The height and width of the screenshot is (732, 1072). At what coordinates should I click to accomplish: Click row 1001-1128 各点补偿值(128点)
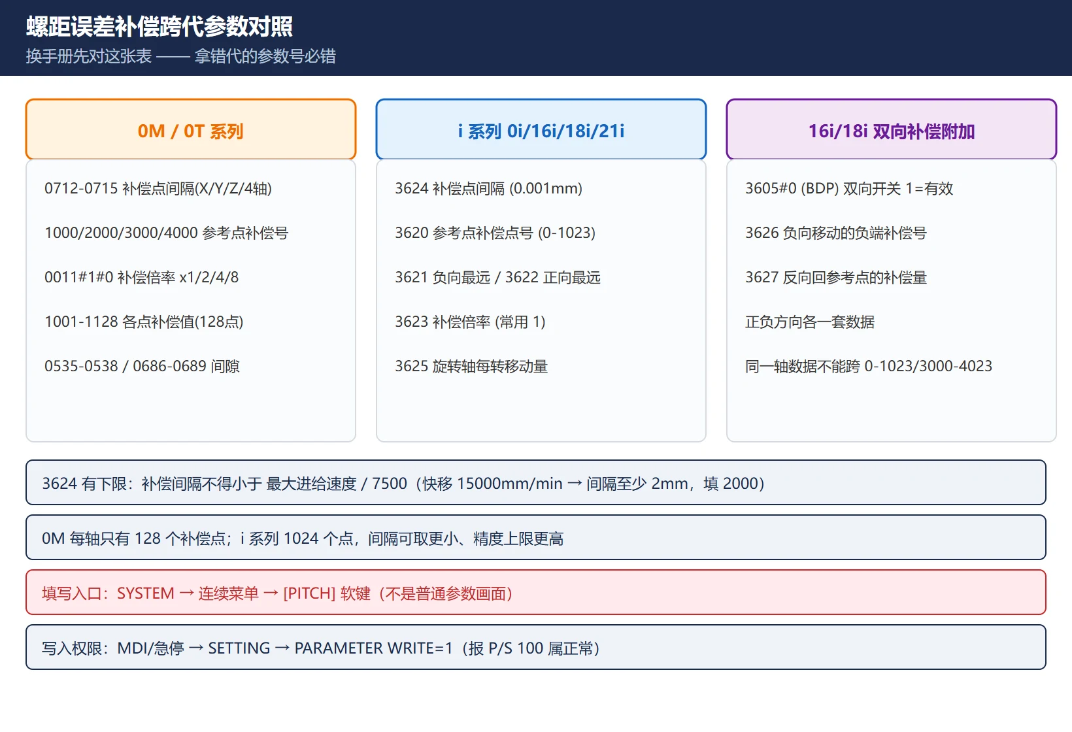point(144,322)
